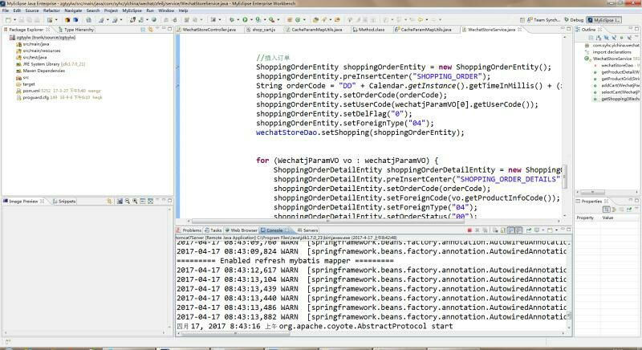
Task: Select pom.xml in Package Explorer
Action: click(x=32, y=91)
